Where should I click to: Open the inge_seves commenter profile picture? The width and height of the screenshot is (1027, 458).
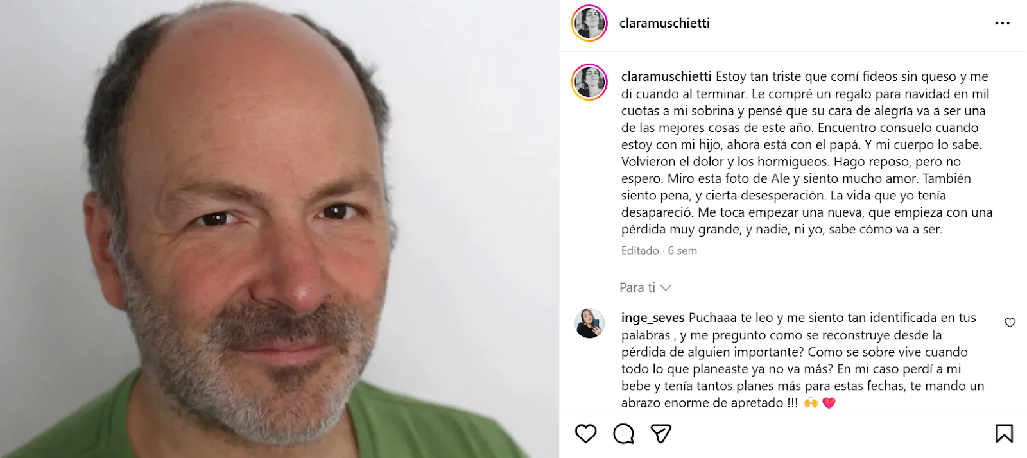589,323
